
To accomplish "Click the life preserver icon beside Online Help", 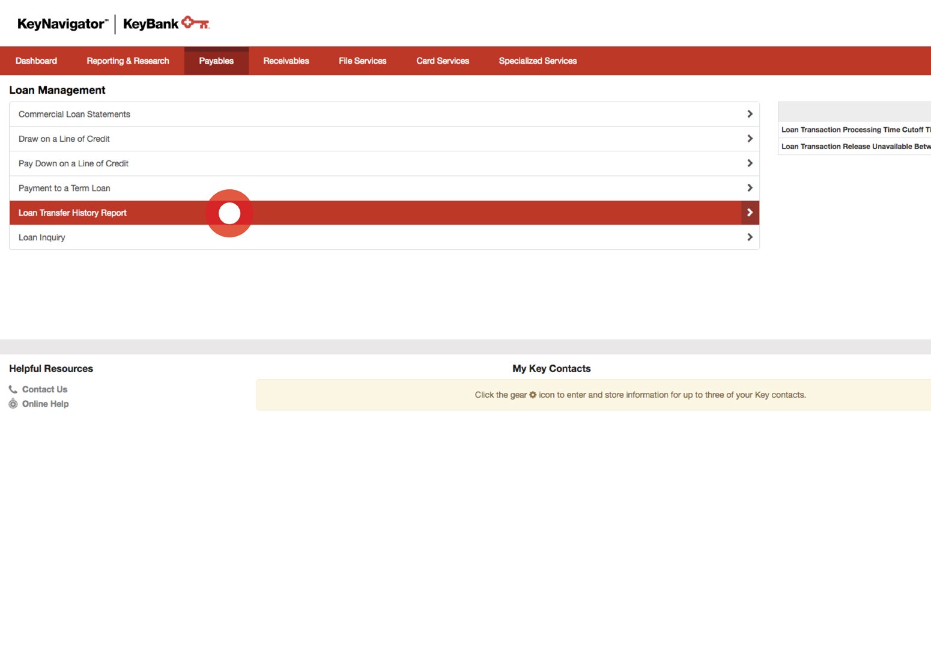I will point(13,403).
